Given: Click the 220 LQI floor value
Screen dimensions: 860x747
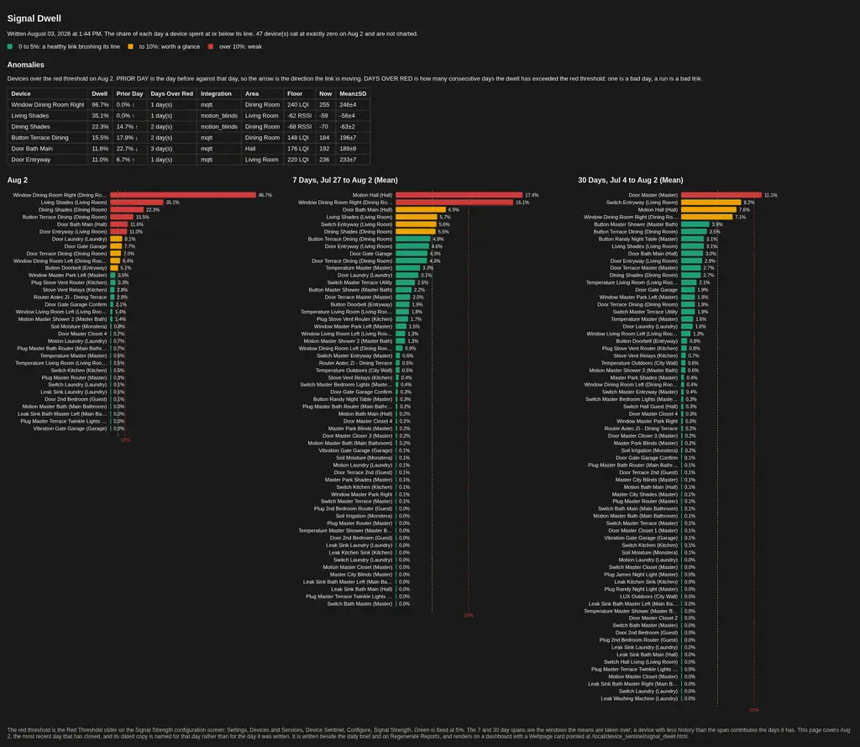Looking at the screenshot, I should [298, 160].
